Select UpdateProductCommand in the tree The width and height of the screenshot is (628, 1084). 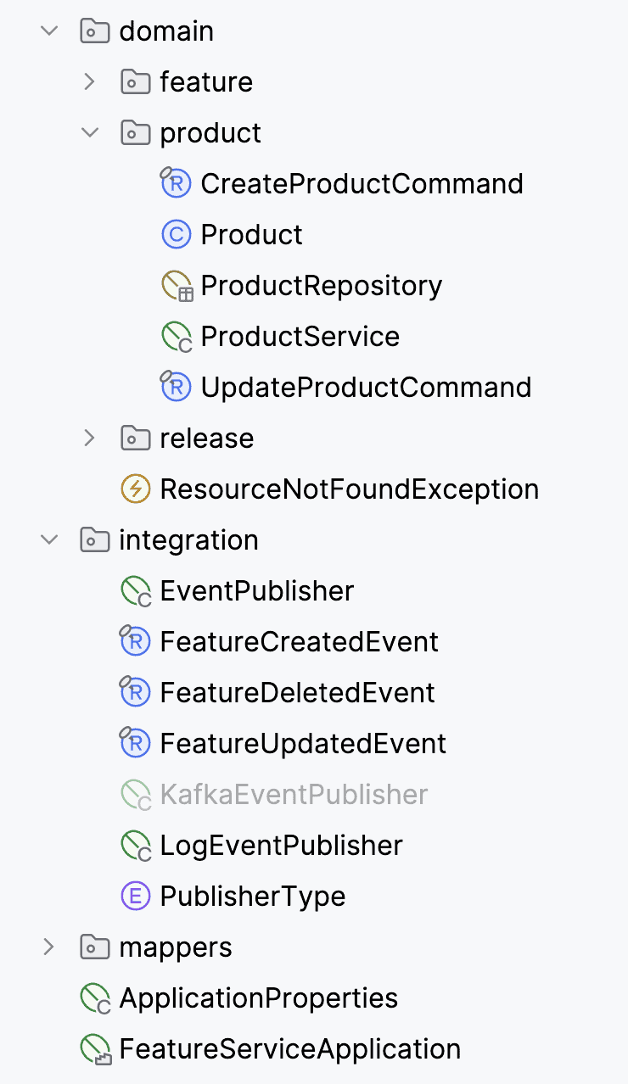pyautogui.click(x=366, y=387)
